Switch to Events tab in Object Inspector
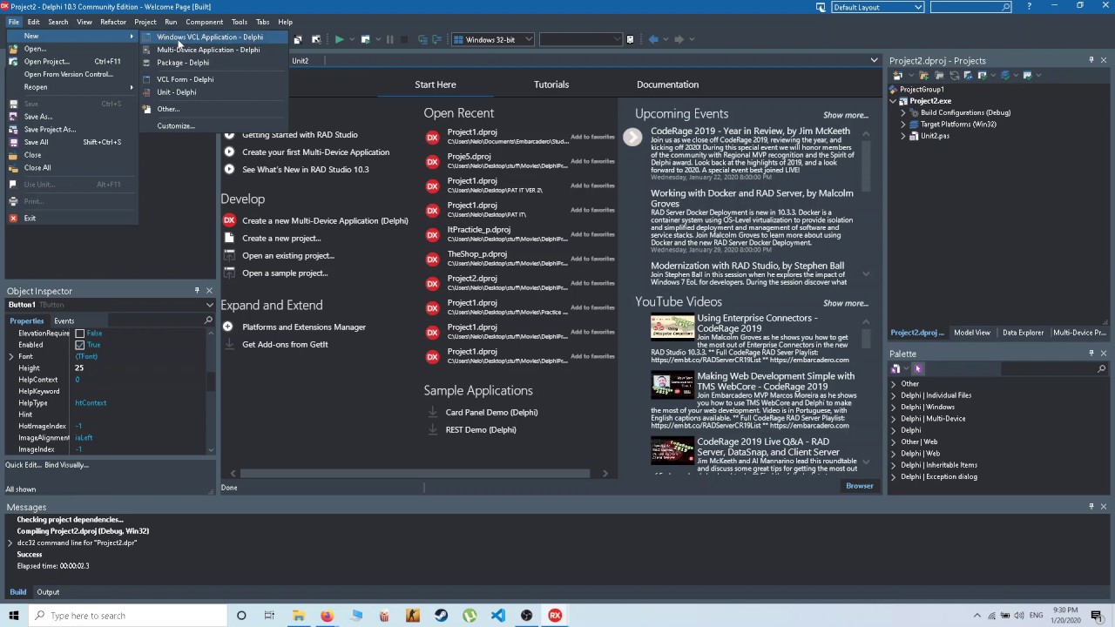 [64, 320]
